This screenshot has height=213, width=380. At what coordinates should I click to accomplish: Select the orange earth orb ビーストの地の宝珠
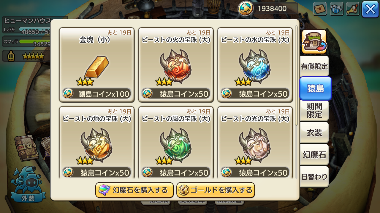pos(97,143)
